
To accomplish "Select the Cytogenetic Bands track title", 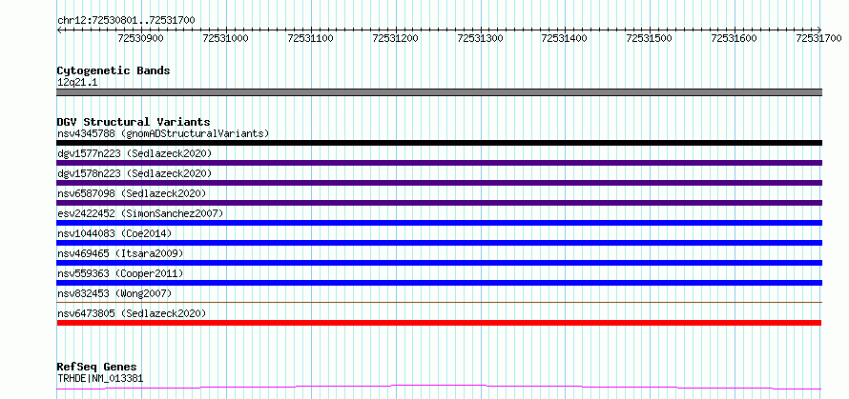I will (114, 70).
